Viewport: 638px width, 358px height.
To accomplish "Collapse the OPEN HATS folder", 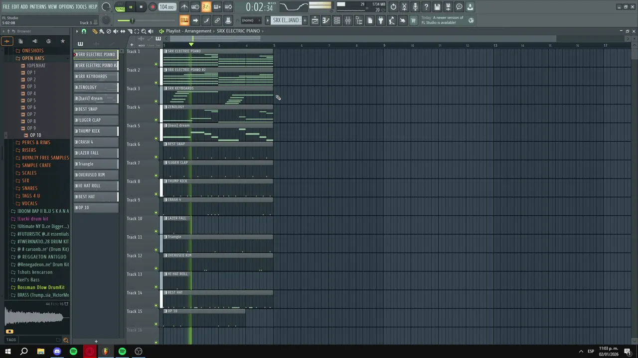I will [x=33, y=58].
